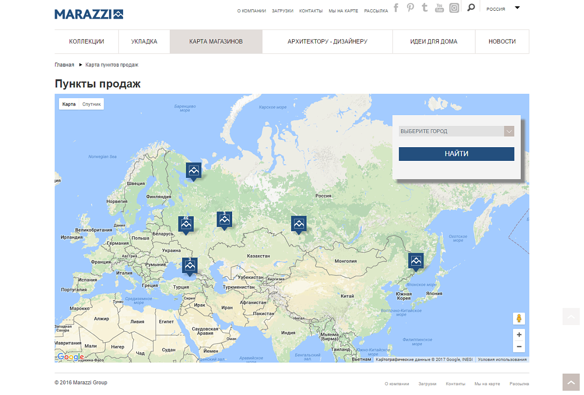Open Рассылка link in footer
The width and height of the screenshot is (584, 395).
[519, 384]
